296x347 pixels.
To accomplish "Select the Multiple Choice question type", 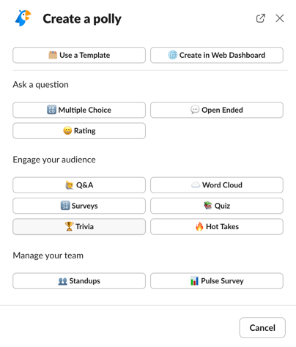I will 79,110.
